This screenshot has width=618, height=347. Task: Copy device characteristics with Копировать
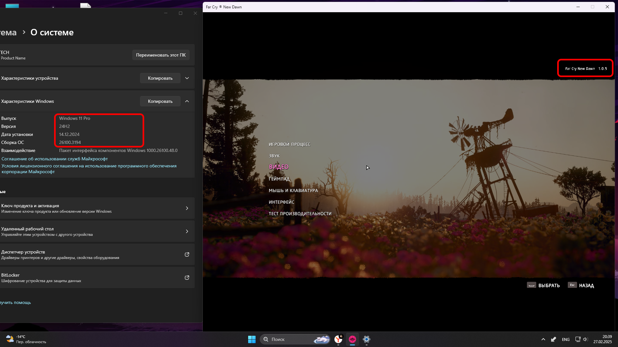[x=160, y=78]
